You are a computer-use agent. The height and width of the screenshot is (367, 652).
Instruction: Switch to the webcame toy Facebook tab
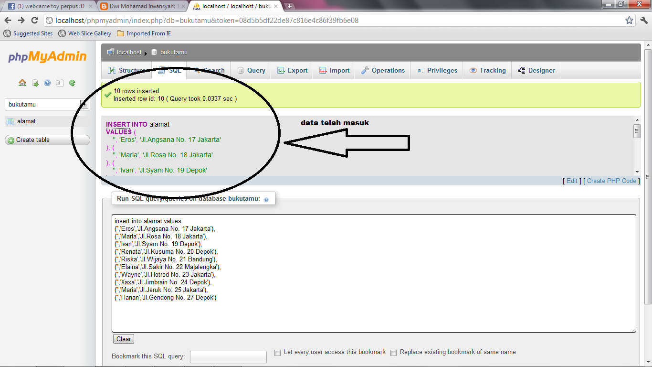pyautogui.click(x=50, y=6)
